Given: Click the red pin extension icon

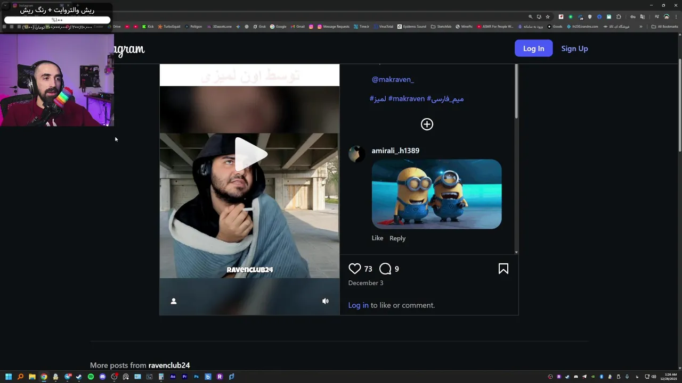Looking at the screenshot, I should 561,16.
